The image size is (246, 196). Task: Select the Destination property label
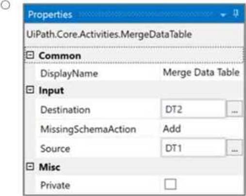66,110
